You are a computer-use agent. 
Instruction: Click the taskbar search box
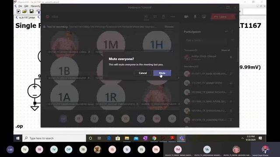[x=54, y=138]
